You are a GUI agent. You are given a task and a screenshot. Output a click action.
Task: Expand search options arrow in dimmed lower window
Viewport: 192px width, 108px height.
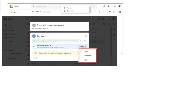pos(89,19)
